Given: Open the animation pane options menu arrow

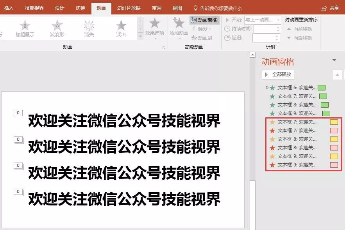Looking at the screenshot, I should [x=334, y=60].
